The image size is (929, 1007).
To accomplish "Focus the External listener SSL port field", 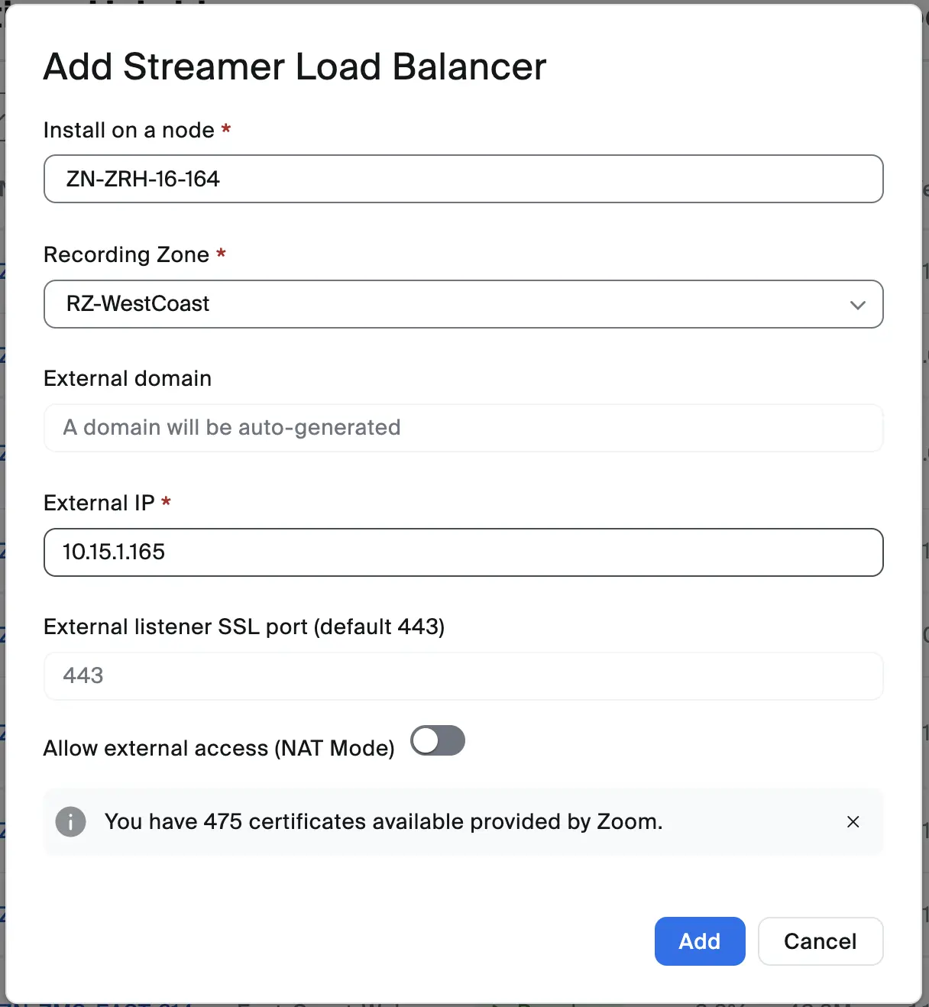I will pos(463,676).
